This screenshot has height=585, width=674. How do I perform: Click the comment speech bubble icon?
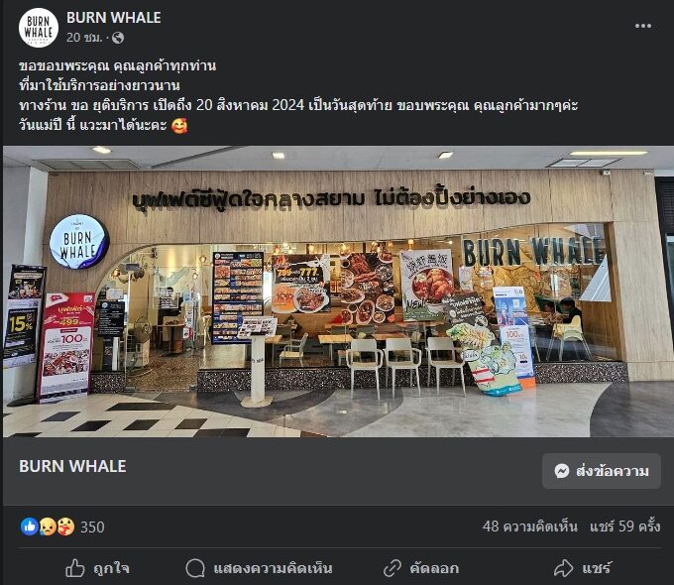(195, 568)
